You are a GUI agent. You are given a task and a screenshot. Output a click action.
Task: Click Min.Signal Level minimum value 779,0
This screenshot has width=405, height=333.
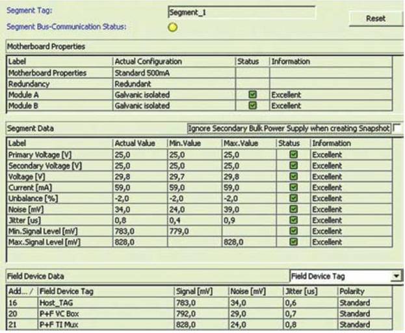coord(179,231)
